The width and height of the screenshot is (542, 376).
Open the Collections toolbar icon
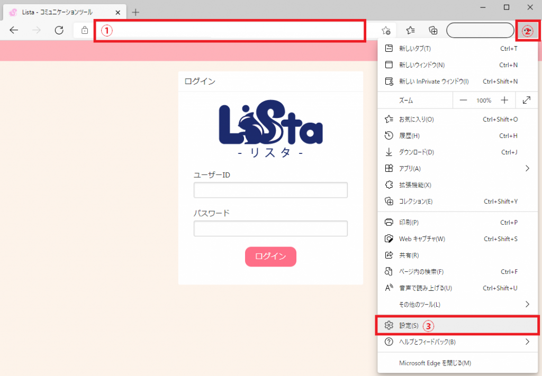tap(433, 30)
